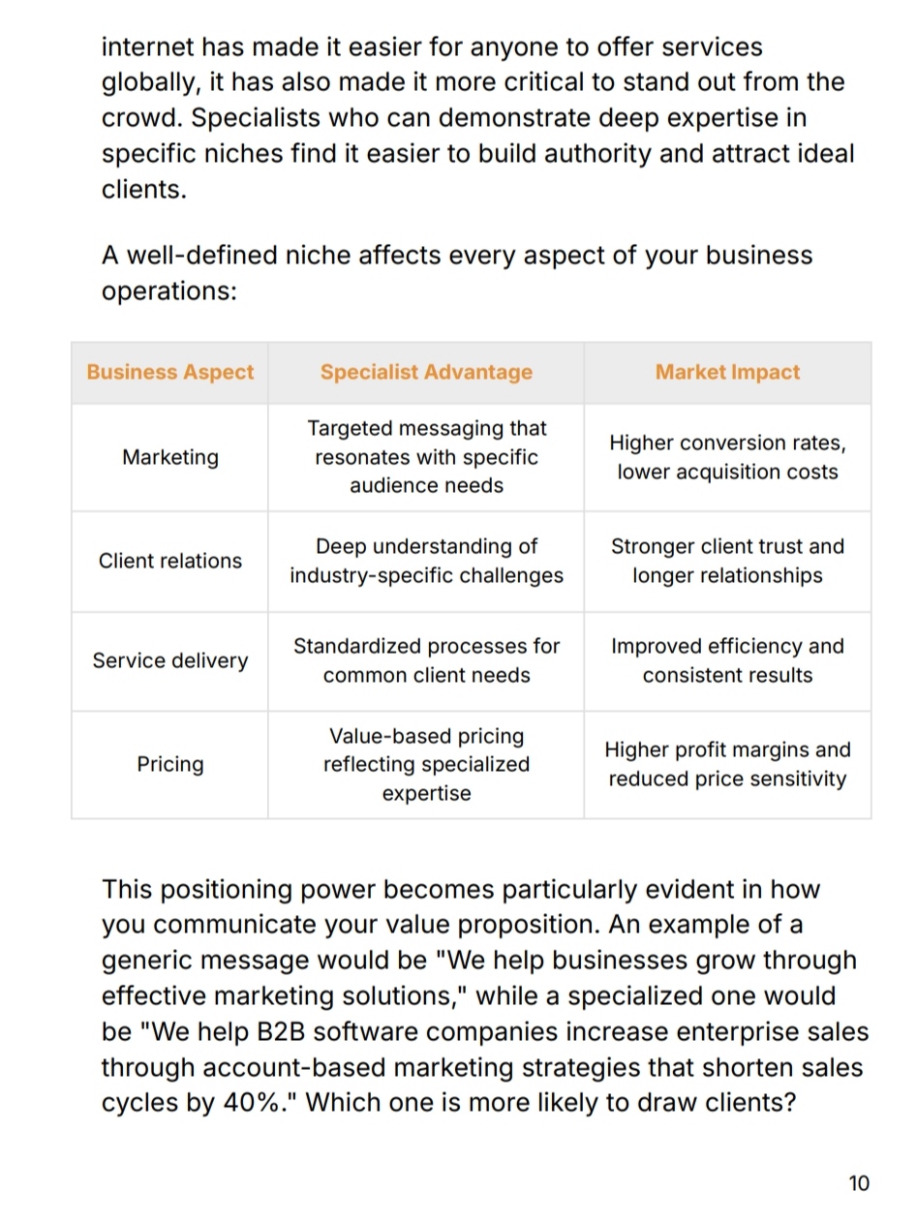Click the Specialist Advantage column header
Viewport: 917px width, 1222px height.
tap(426, 373)
